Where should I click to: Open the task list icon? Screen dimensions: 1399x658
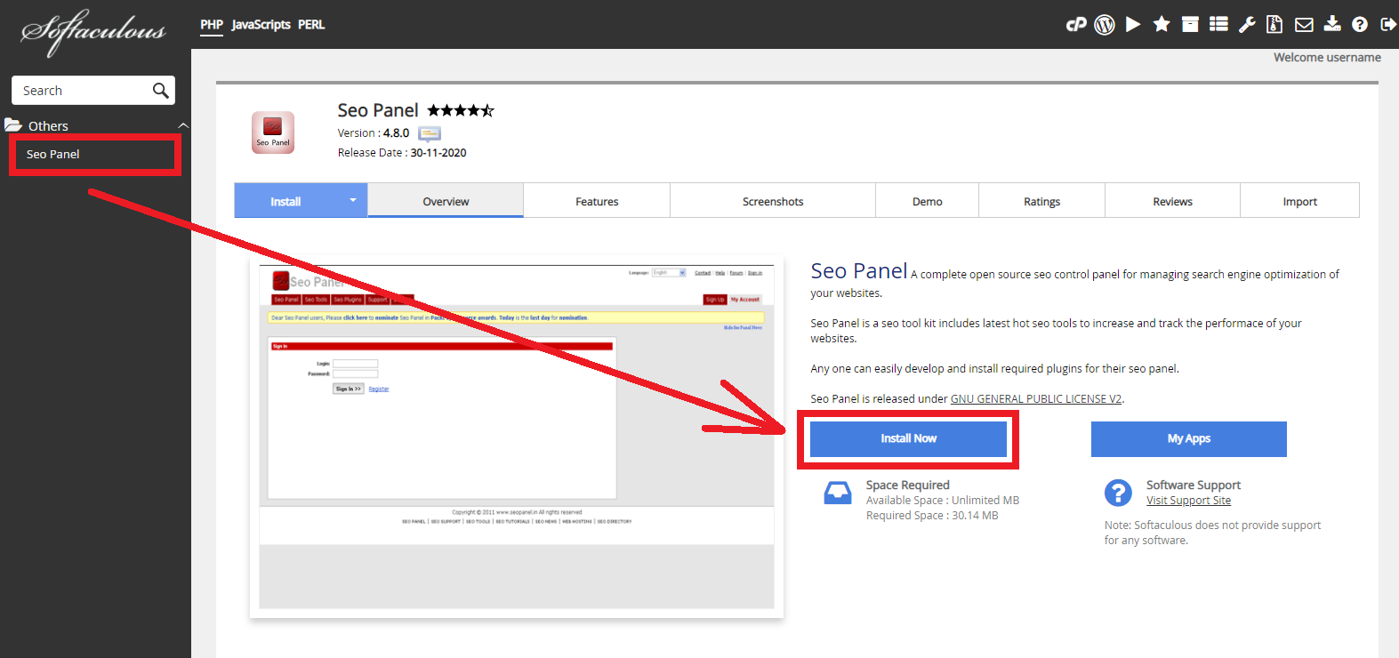pos(1218,25)
